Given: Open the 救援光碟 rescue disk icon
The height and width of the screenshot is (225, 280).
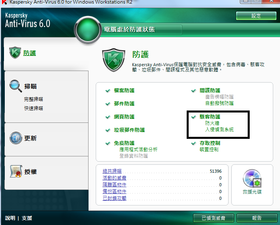Looking at the screenshot, I should (x=252, y=178).
